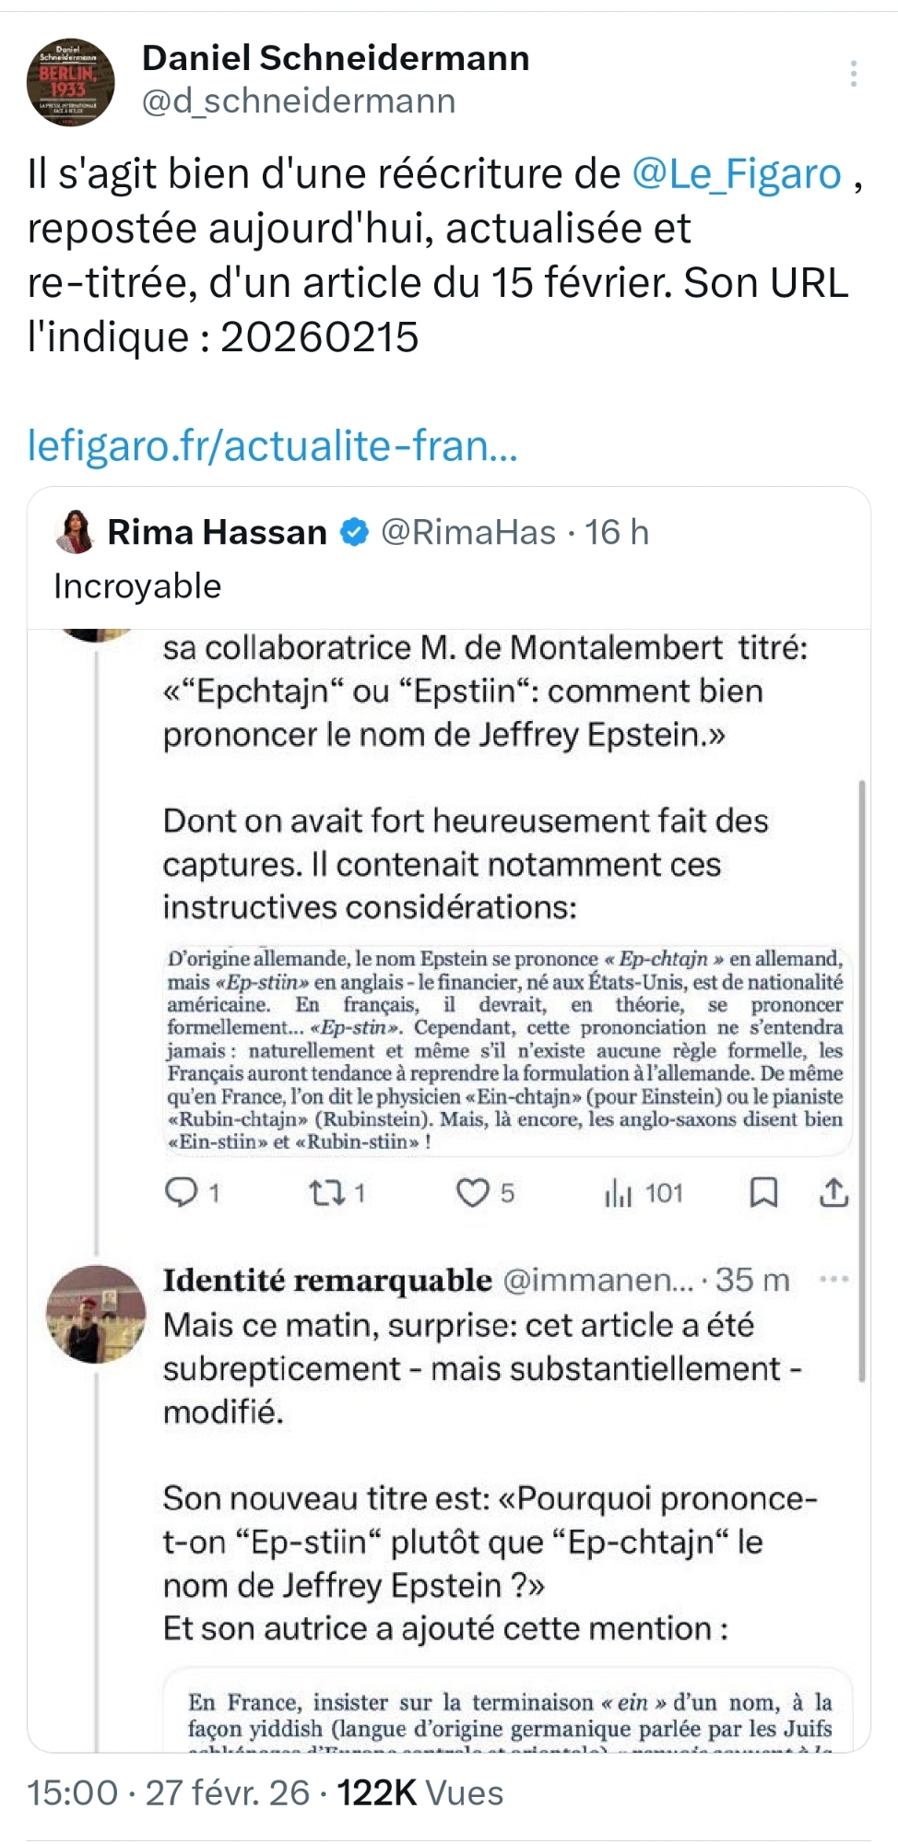
Task: Tap the @Le_Figaro mention link
Action: tap(736, 174)
